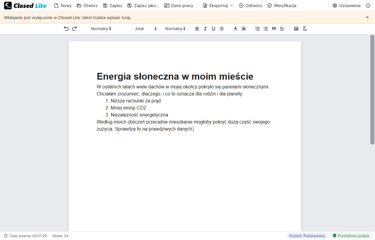Place cursor after "prawdziwych danych."
The image size is (375, 240).
click(193, 129)
